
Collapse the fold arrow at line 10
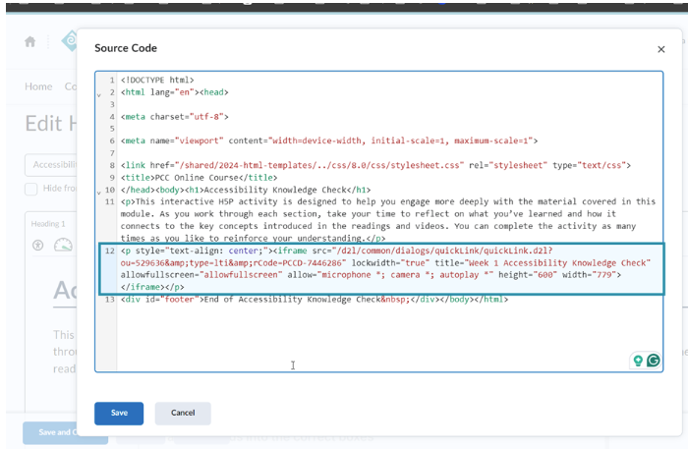click(x=98, y=193)
